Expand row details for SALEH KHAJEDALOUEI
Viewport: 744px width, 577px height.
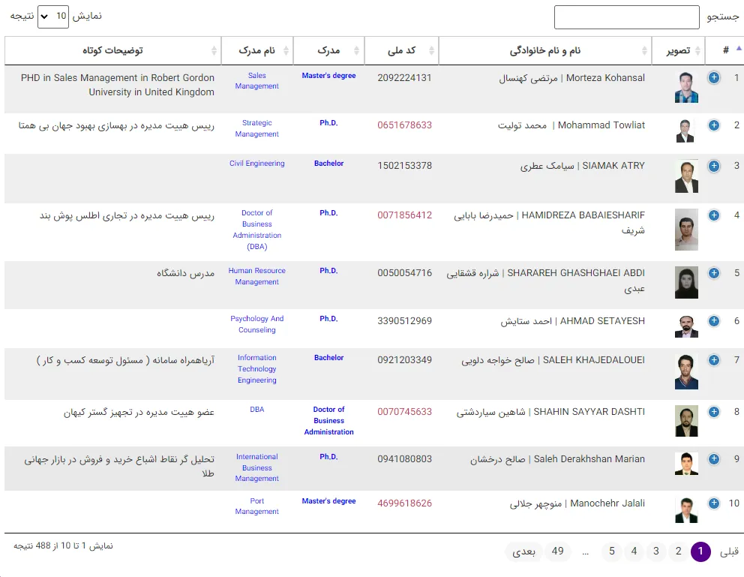point(714,360)
